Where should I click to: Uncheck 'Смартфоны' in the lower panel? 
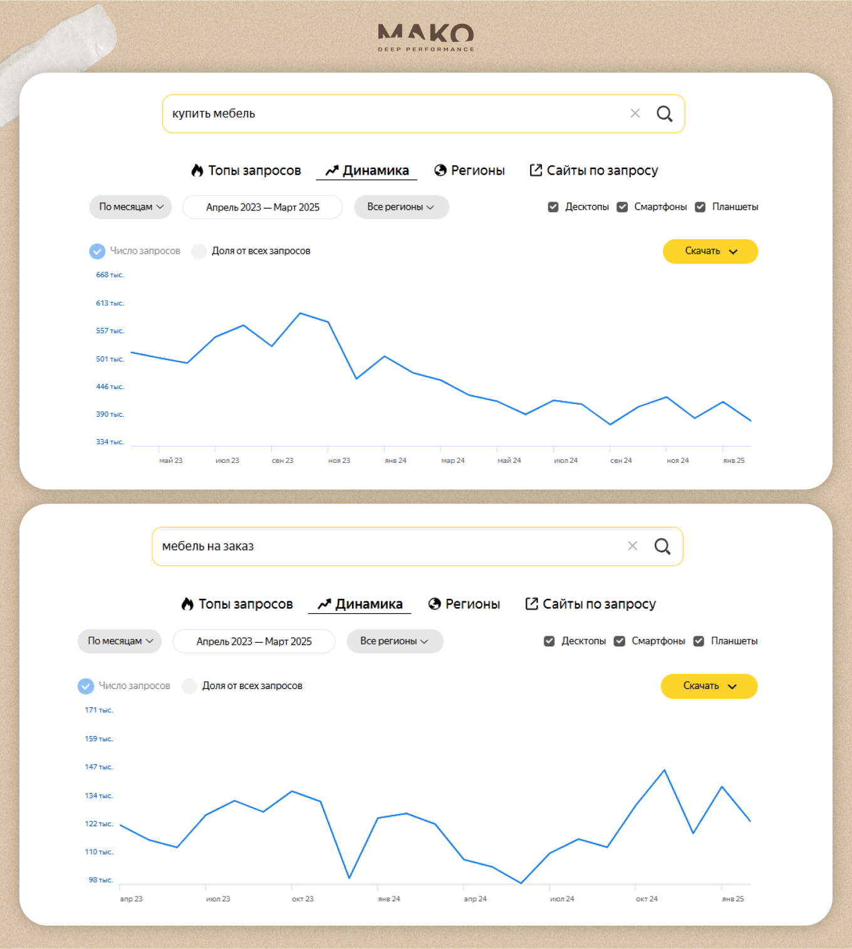click(620, 641)
